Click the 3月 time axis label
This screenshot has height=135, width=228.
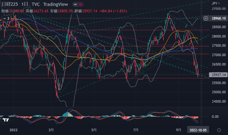(51, 130)
